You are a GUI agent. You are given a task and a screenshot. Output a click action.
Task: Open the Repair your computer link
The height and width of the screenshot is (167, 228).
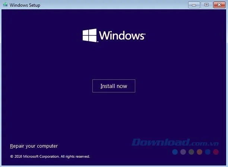coord(34,146)
